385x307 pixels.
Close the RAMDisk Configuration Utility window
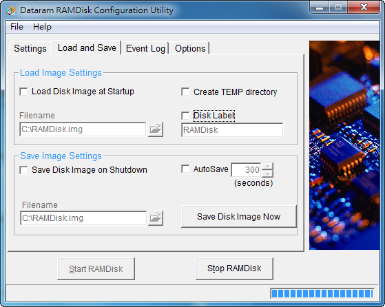point(364,8)
